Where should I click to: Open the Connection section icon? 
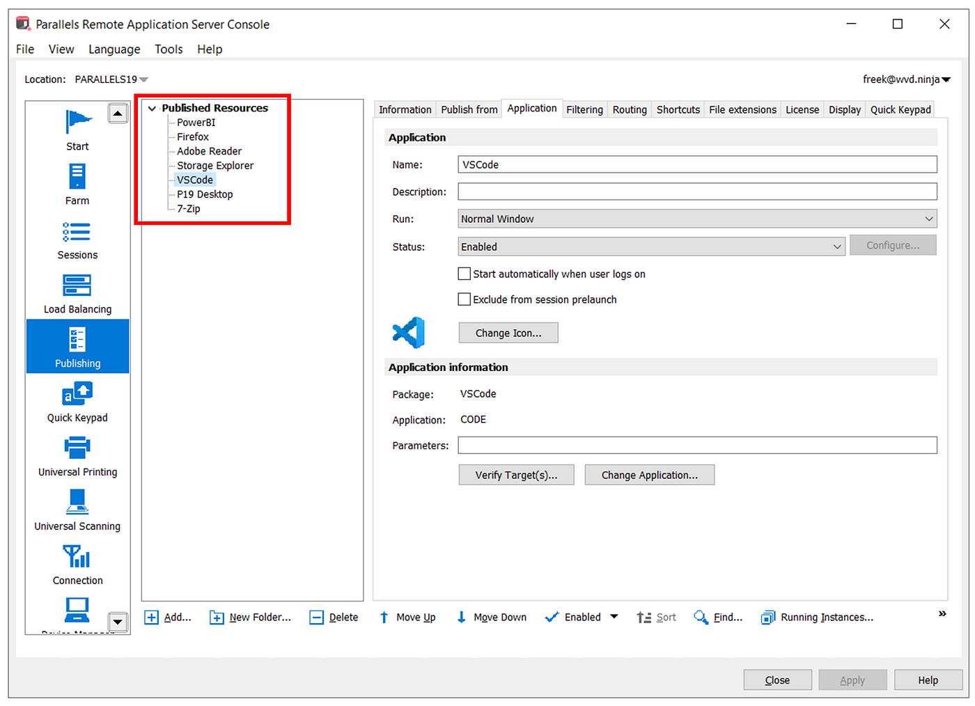coord(77,556)
